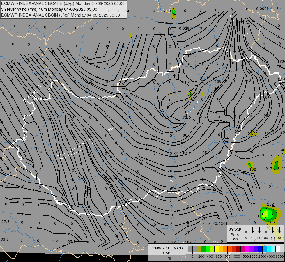The width and height of the screenshot is (285, 262).
Task: Click the SYNOP wind arrow labeled 100
Action: pyautogui.click(x=279, y=230)
